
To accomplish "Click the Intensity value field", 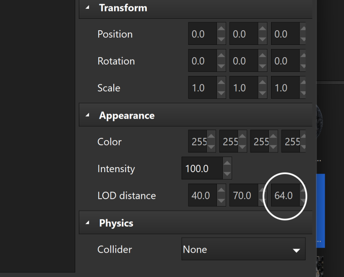I will [x=202, y=168].
